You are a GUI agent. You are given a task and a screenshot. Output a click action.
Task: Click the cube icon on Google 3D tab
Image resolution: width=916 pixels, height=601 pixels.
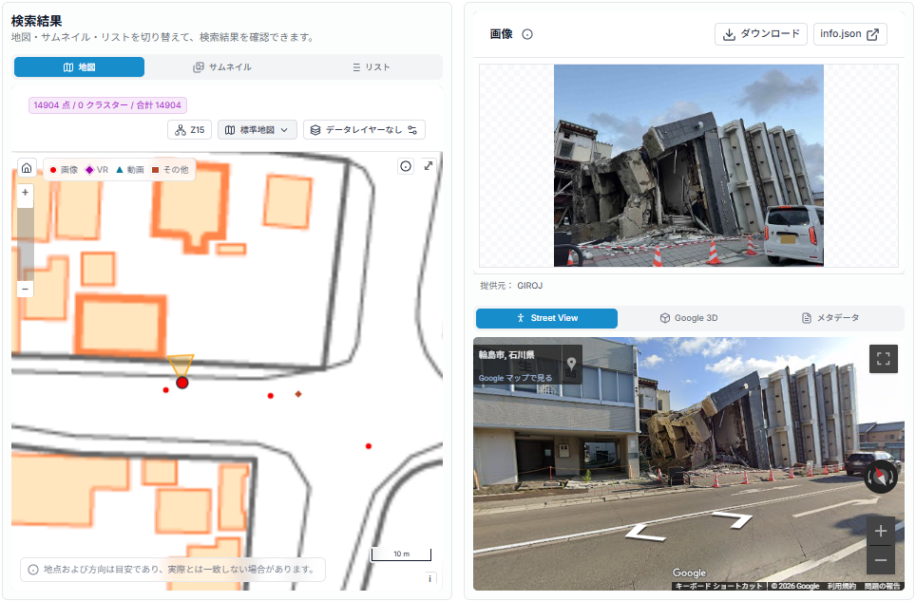click(665, 318)
